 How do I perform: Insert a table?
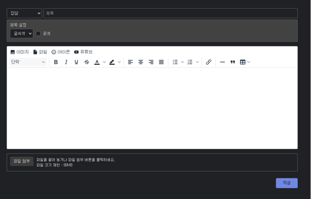pos(243,62)
